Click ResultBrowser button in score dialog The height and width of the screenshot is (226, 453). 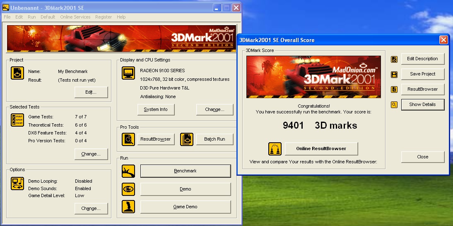423,89
